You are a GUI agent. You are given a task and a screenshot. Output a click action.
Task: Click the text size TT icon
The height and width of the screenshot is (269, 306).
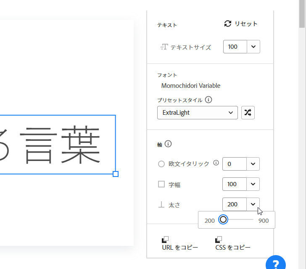164,47
